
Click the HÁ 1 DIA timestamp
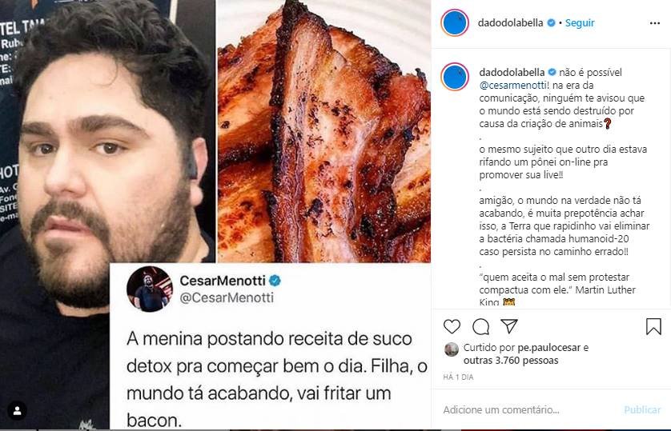coord(458,377)
